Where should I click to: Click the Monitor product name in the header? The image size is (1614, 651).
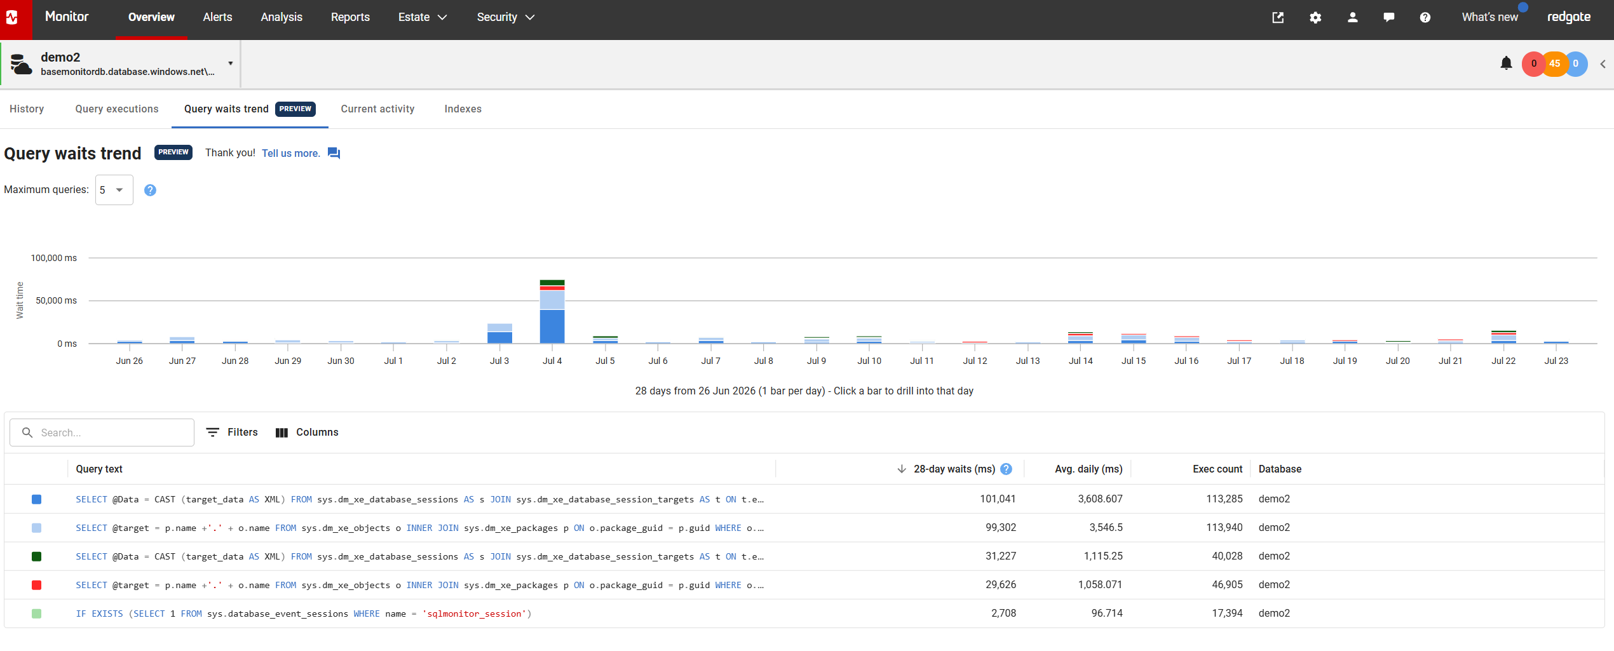[x=67, y=17]
